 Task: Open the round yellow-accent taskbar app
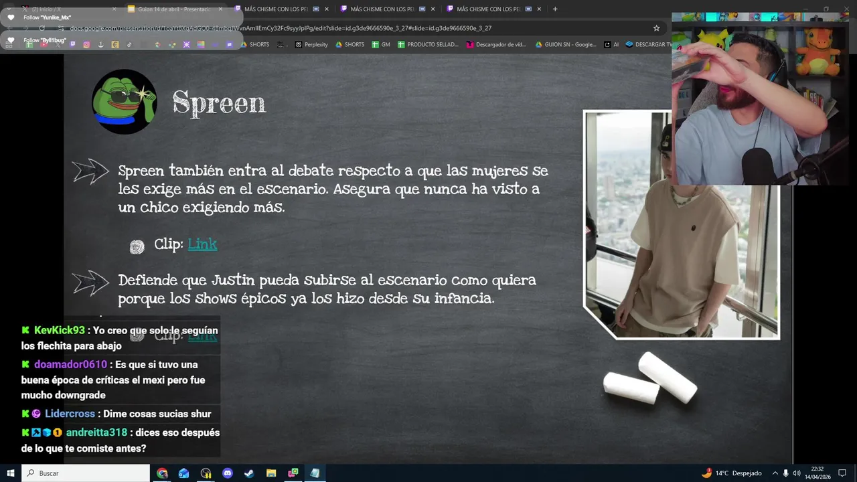[206, 473]
